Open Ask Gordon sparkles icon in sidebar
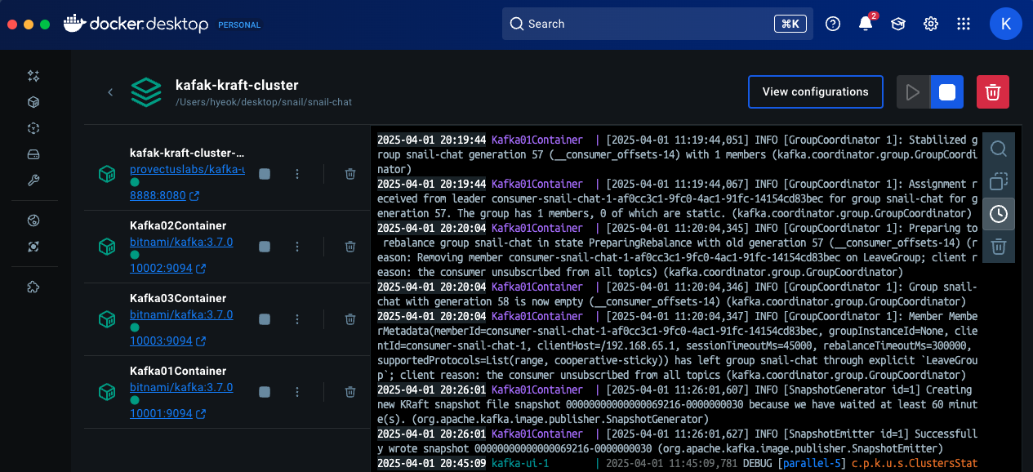 [33, 76]
